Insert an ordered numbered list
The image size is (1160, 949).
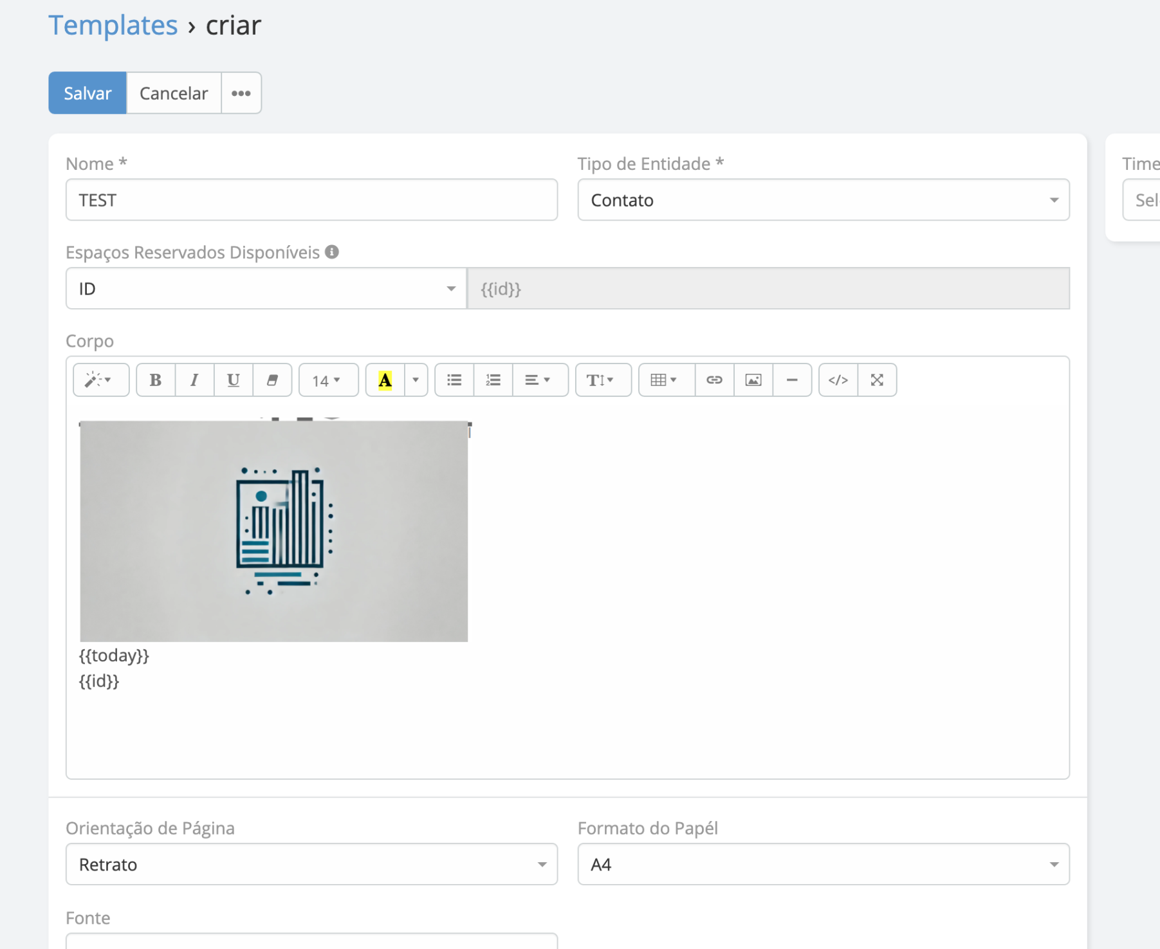coord(493,380)
